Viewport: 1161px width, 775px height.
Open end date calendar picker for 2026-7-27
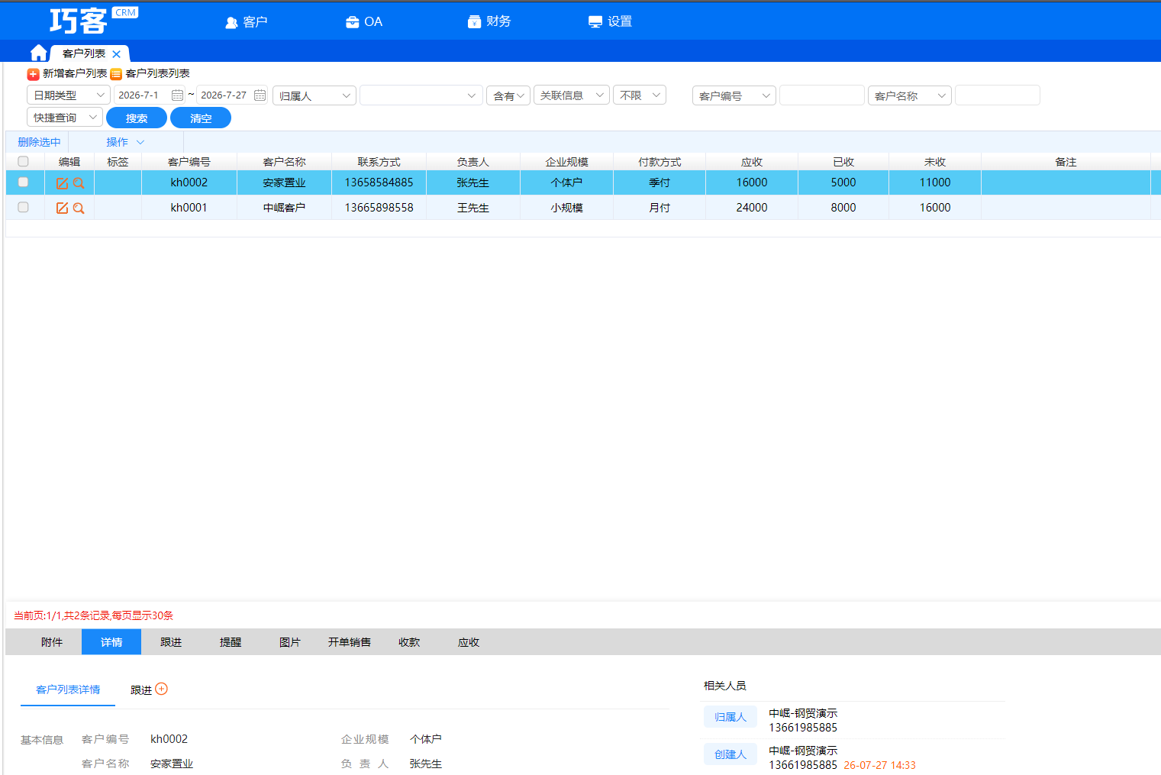click(x=260, y=95)
